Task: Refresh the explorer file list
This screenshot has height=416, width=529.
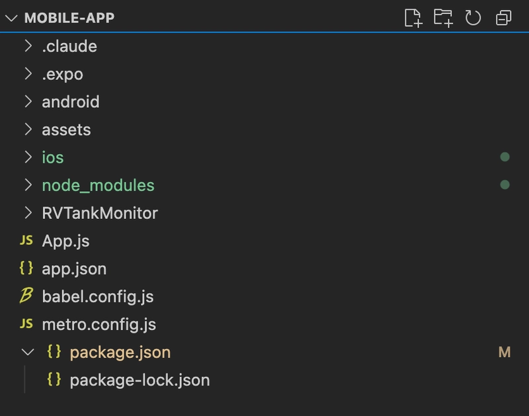Action: coord(473,18)
